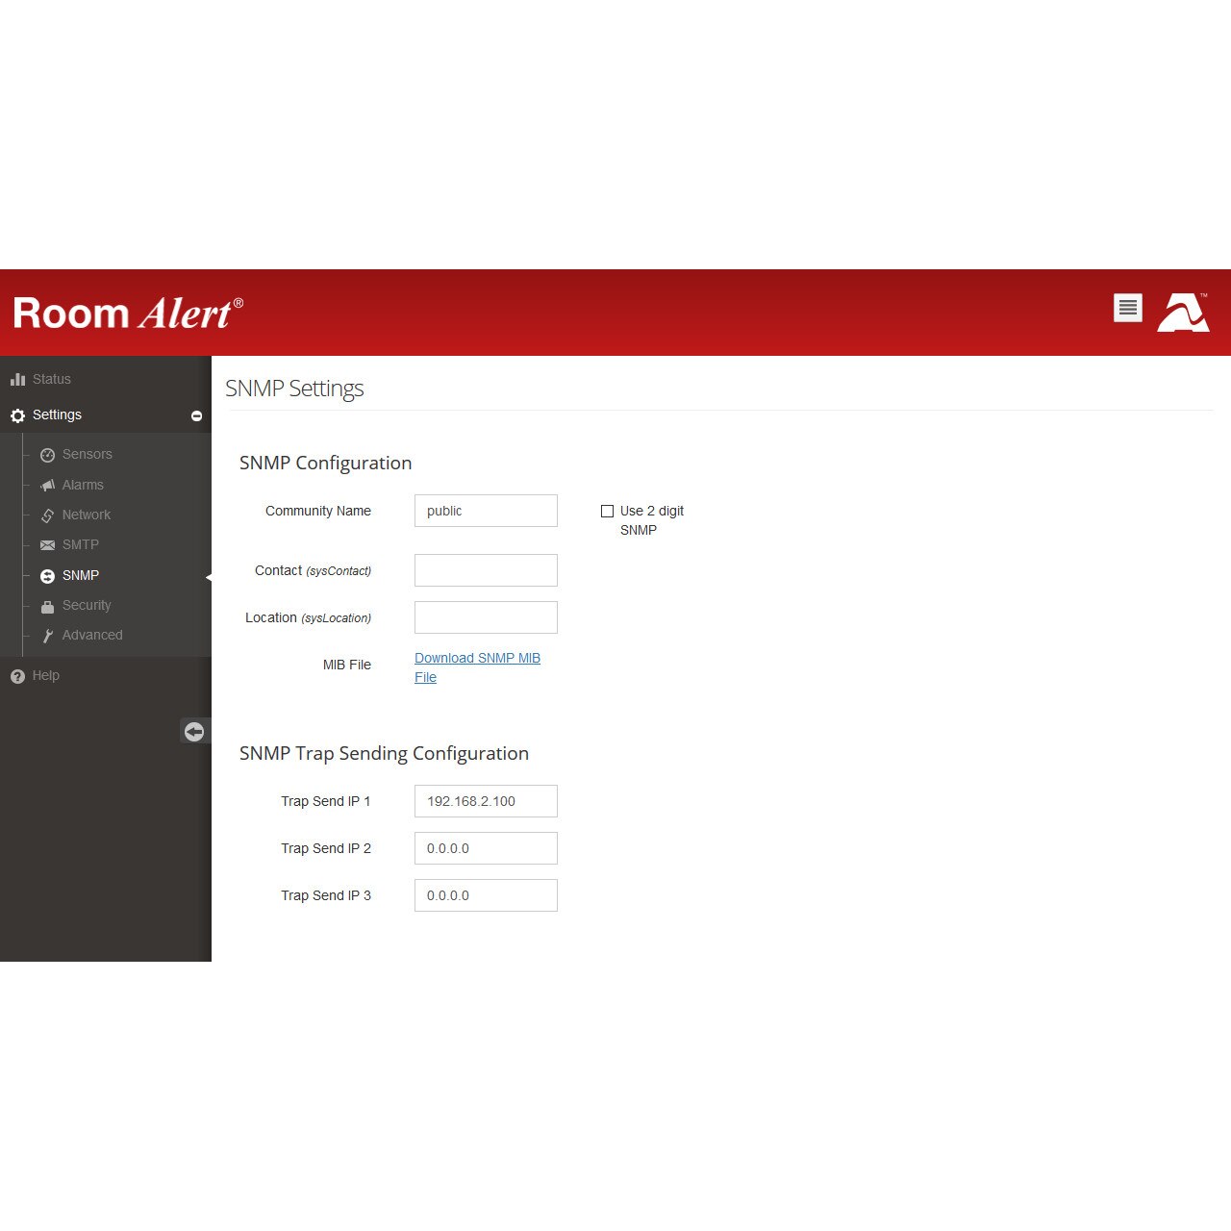
Task: Click inside the Community Name field
Action: pyautogui.click(x=486, y=511)
